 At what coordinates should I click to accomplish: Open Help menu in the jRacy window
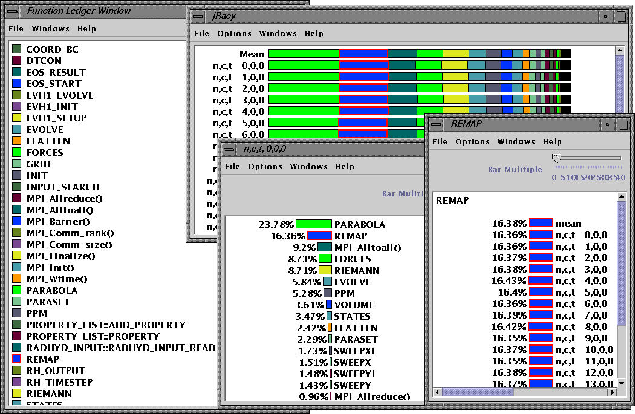(x=314, y=34)
